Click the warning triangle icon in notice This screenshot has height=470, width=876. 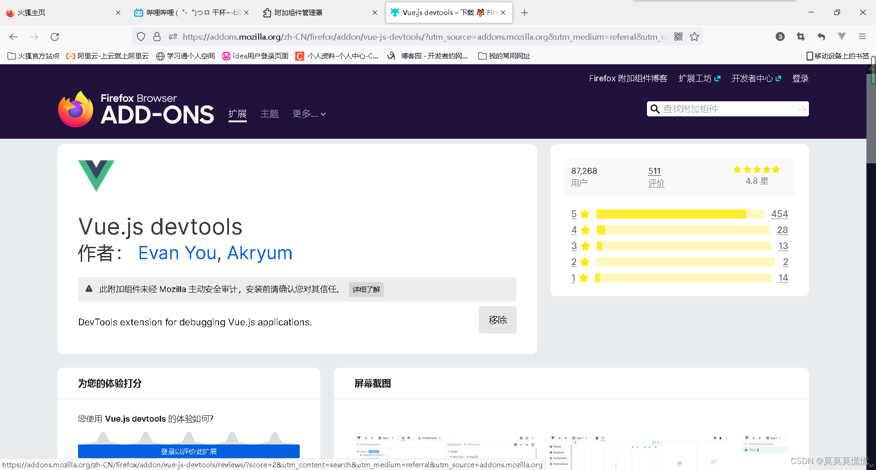pyautogui.click(x=89, y=289)
